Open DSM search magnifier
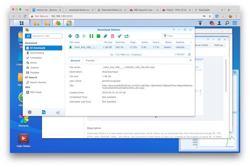 click(227, 23)
